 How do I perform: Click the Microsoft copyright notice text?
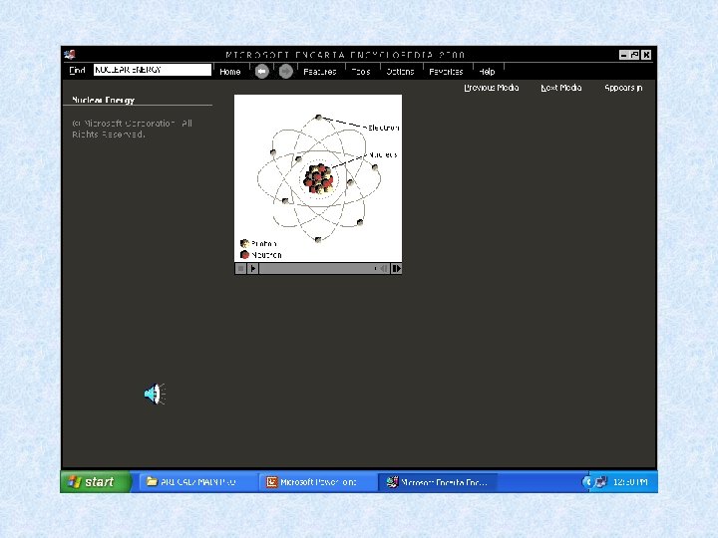tap(132, 129)
